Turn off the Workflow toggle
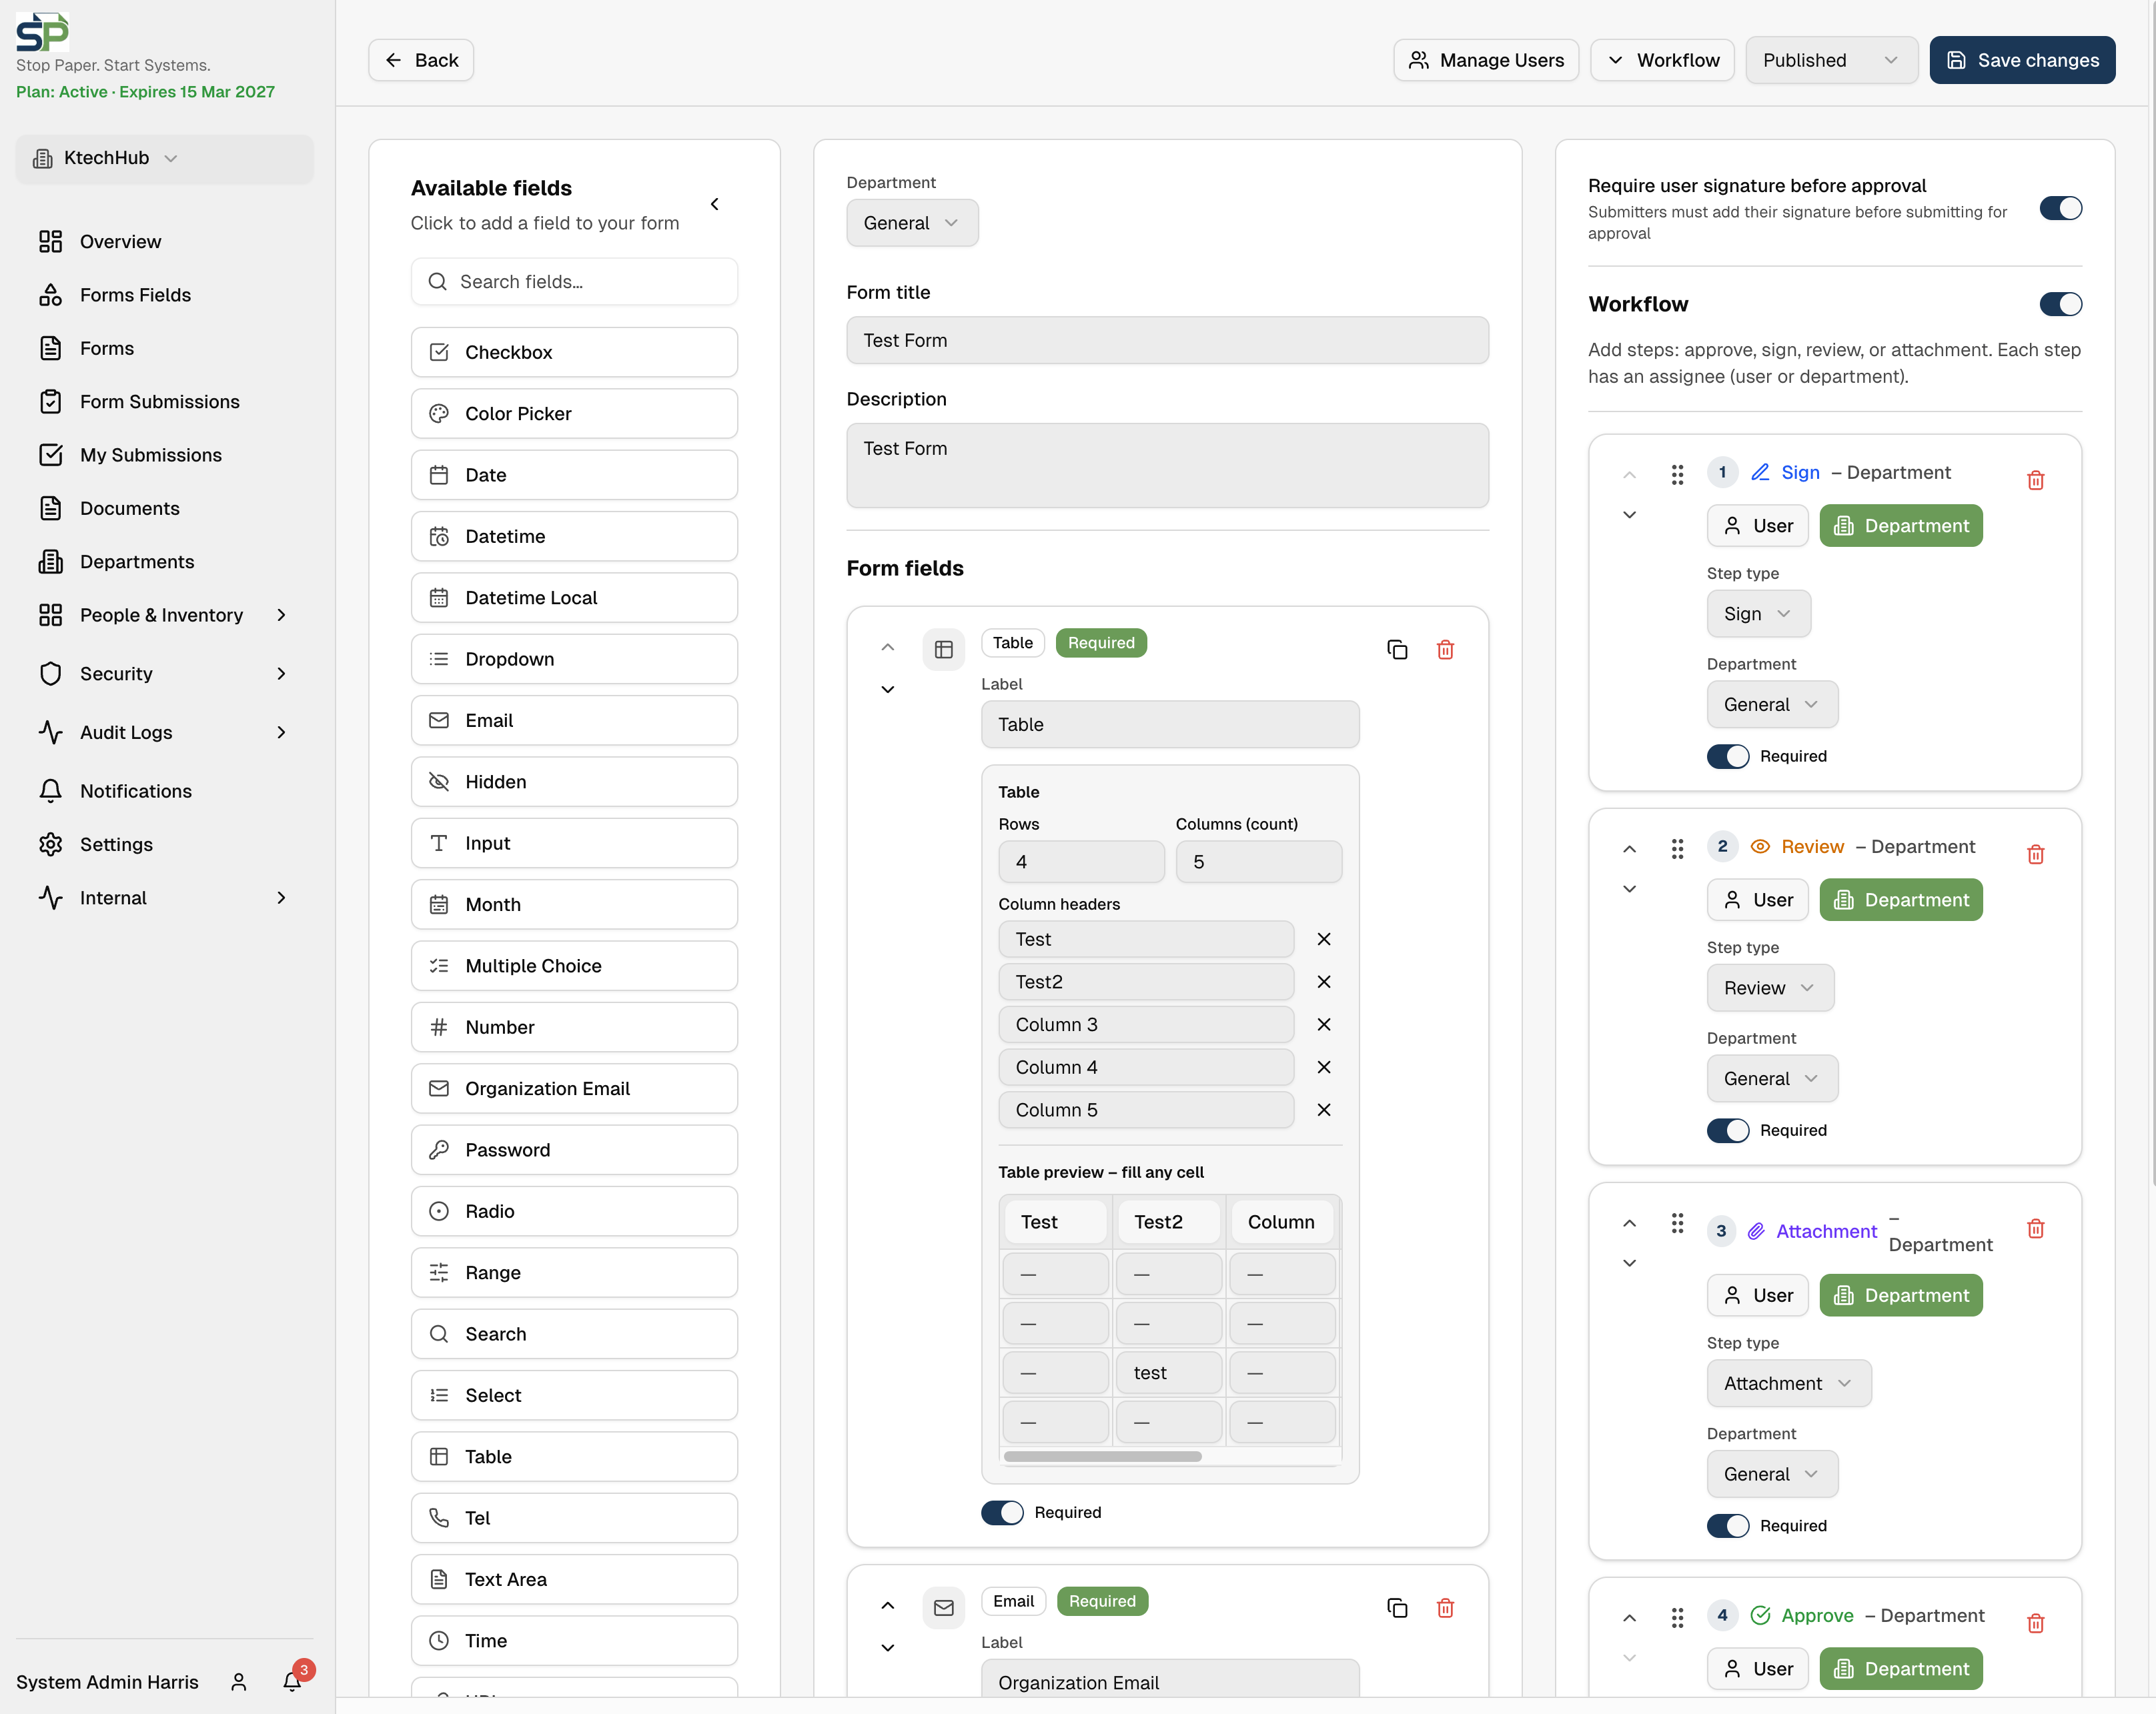This screenshot has height=1714, width=2156. (x=2061, y=304)
